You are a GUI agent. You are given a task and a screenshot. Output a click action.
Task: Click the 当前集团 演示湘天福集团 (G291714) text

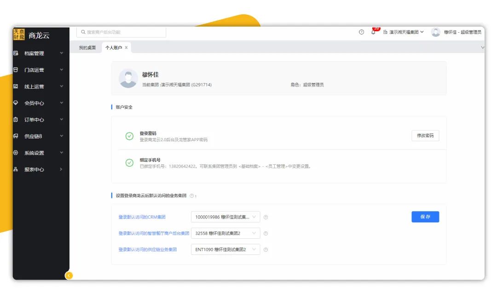tap(177, 85)
